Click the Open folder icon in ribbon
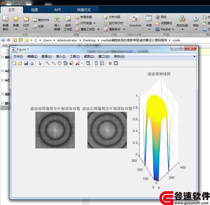The image size is (210, 205). point(26,19)
